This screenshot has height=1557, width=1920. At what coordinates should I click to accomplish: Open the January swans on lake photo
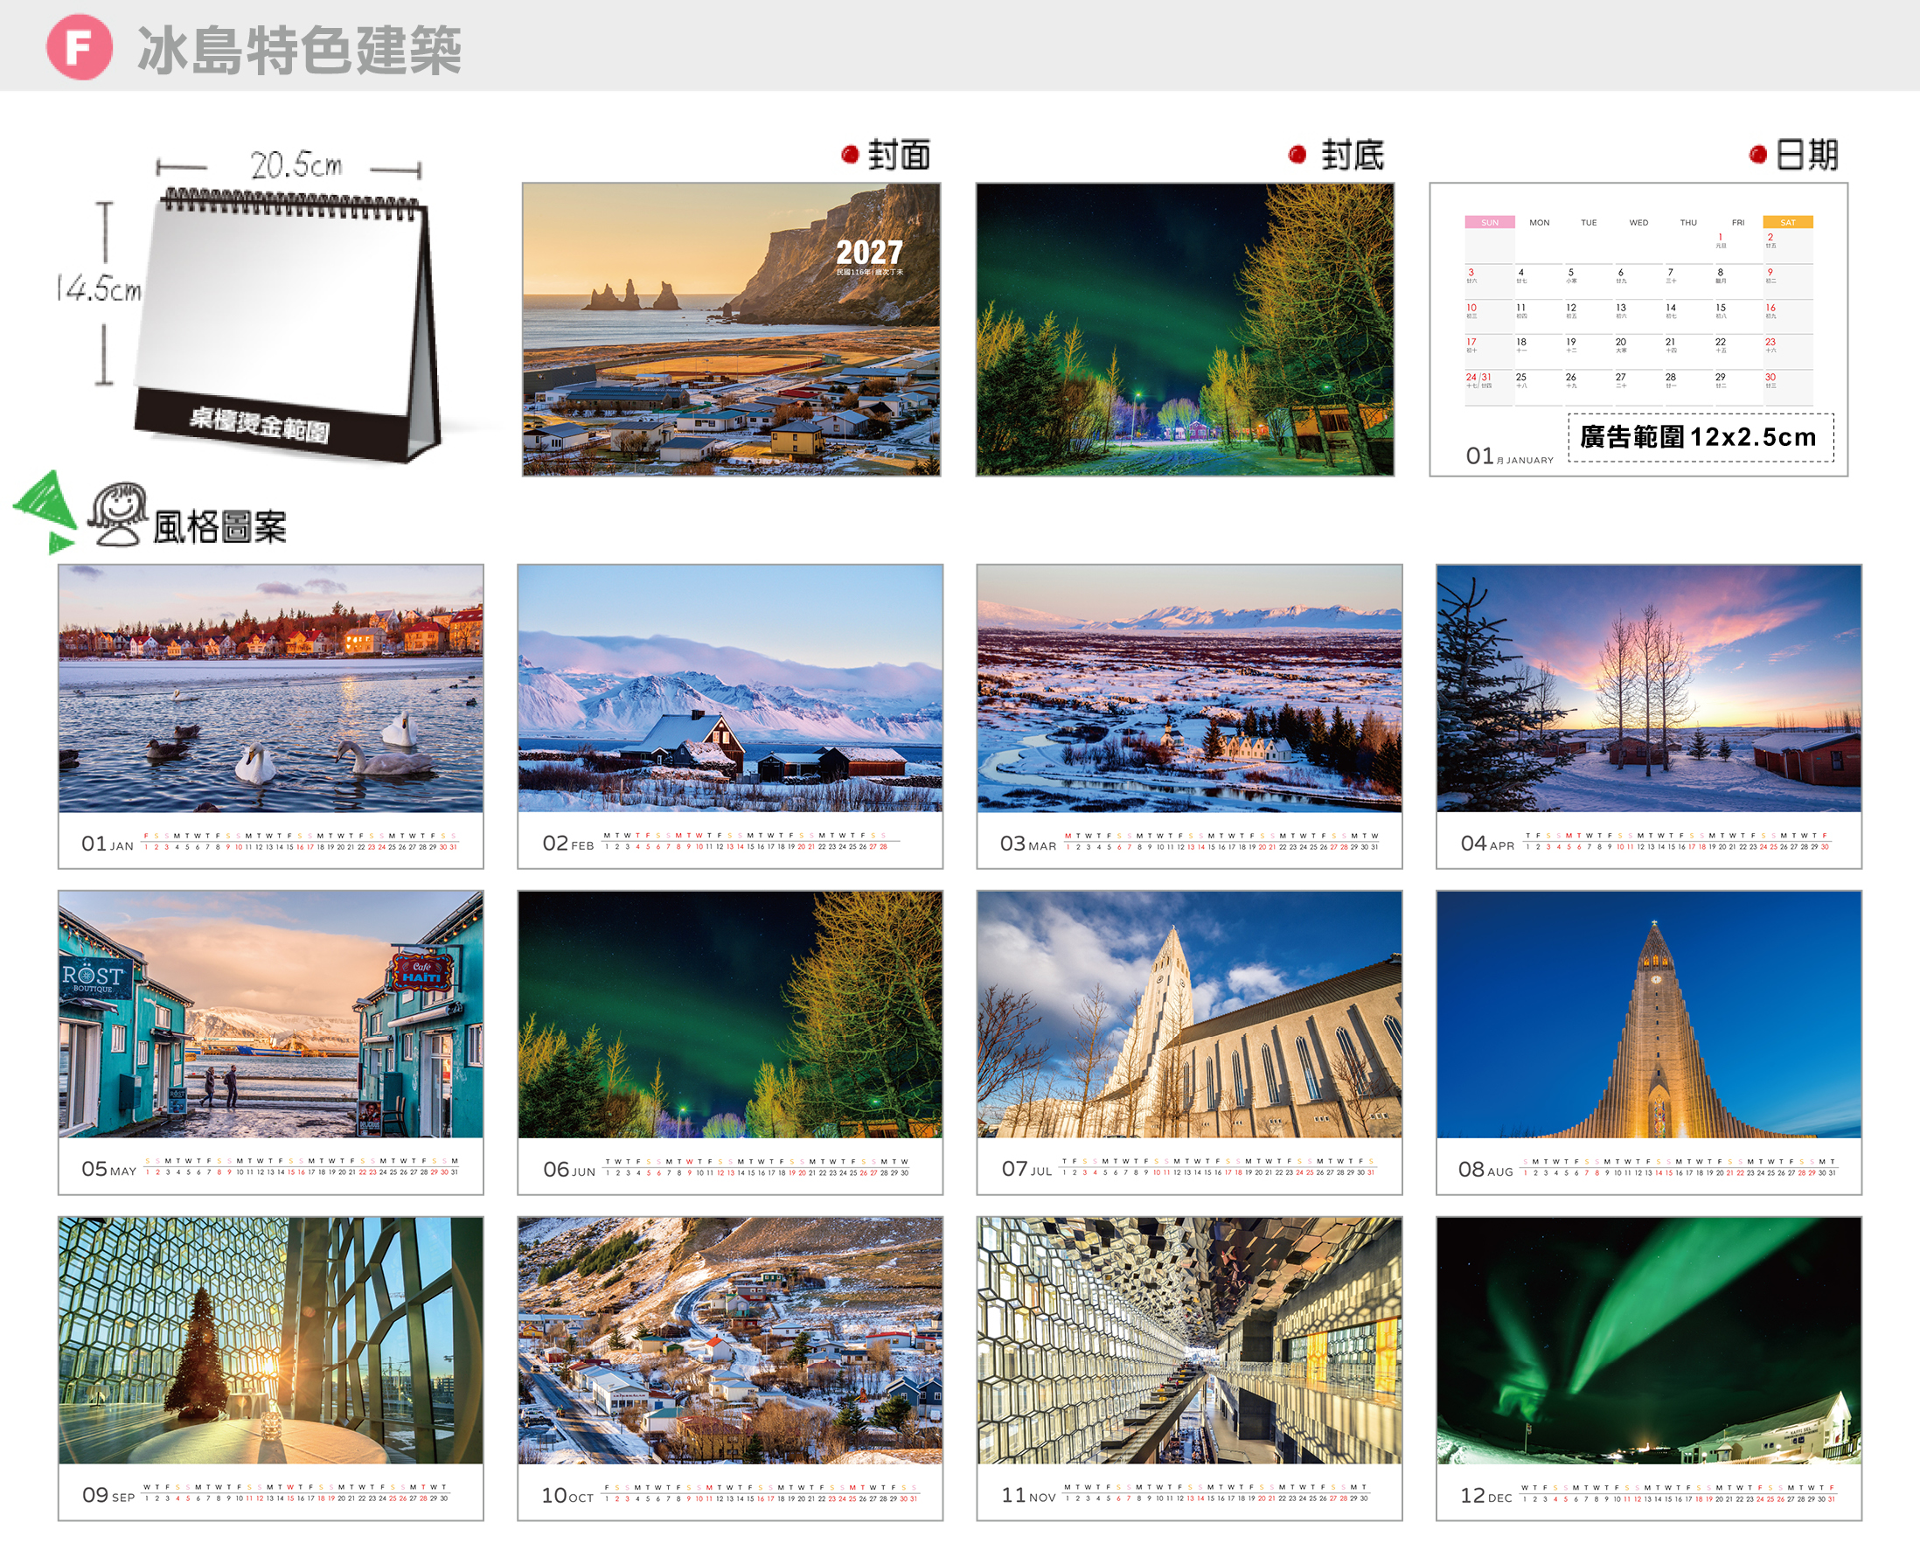[271, 688]
